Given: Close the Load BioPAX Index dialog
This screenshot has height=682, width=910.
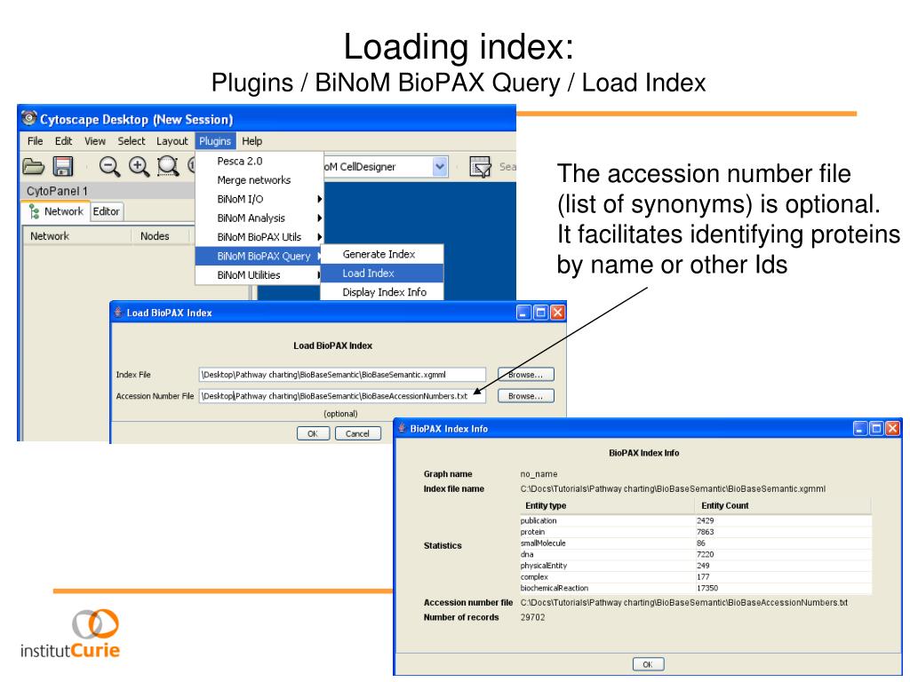Looking at the screenshot, I should click(557, 313).
